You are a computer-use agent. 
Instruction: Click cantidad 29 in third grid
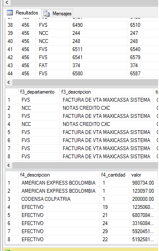(114, 231)
